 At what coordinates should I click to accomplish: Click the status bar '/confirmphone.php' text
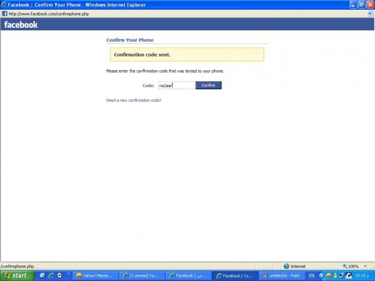point(17,266)
